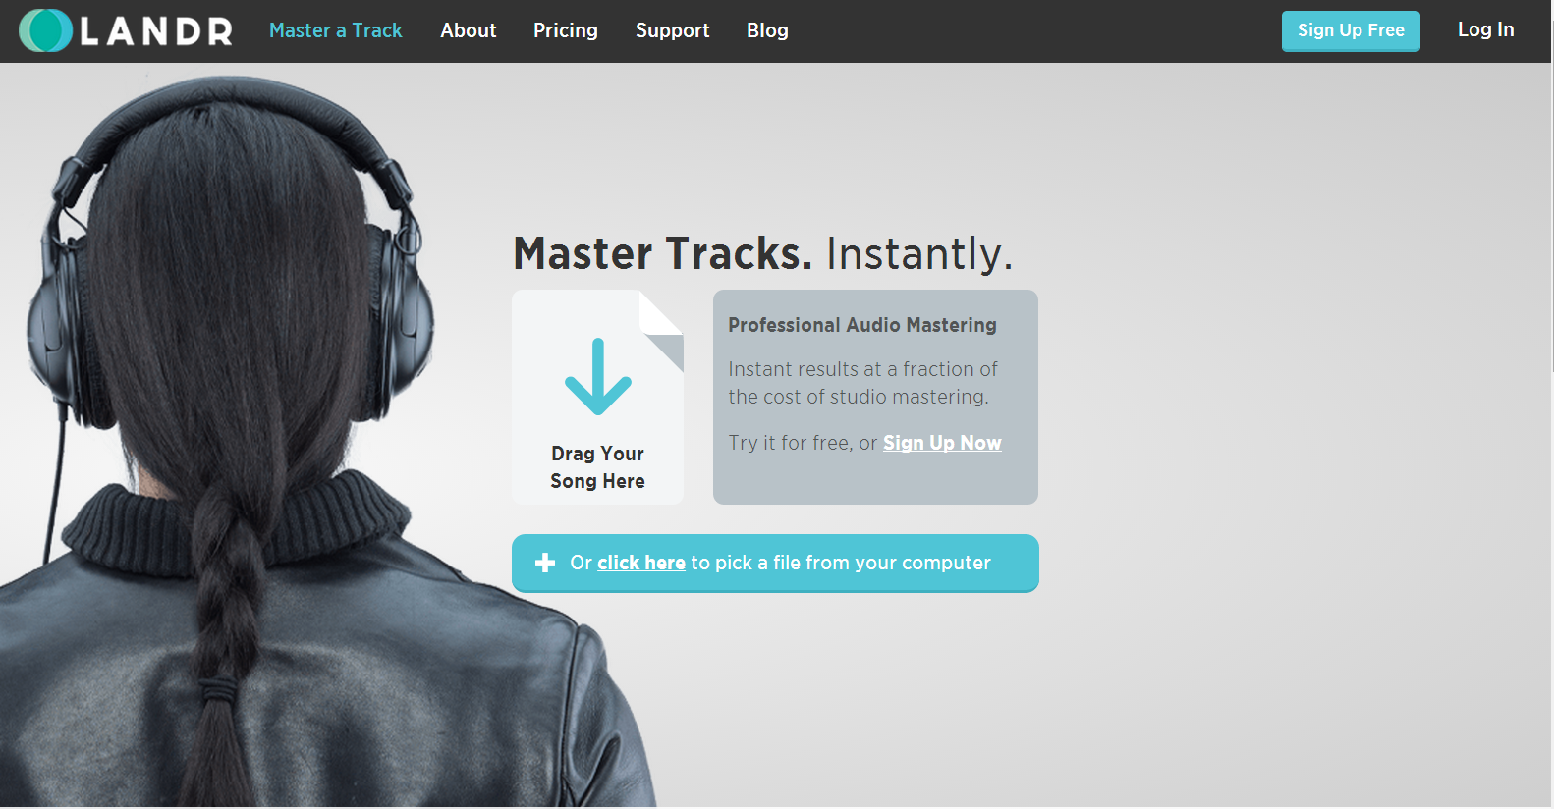Click the folded page corner of the file icon
1554x809 pixels.
point(661,331)
